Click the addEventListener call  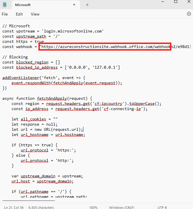pyautogui.click(x=21, y=78)
